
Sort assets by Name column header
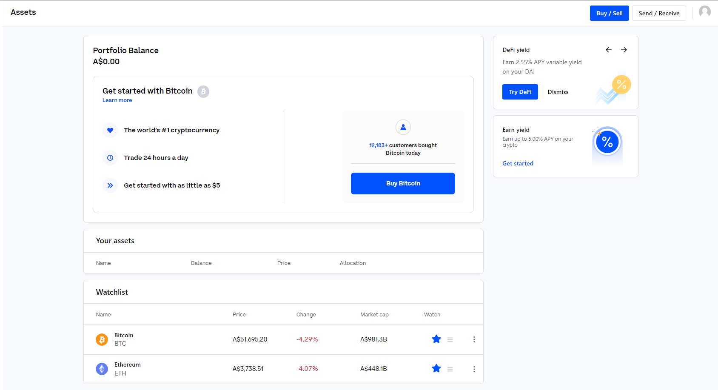click(x=103, y=263)
